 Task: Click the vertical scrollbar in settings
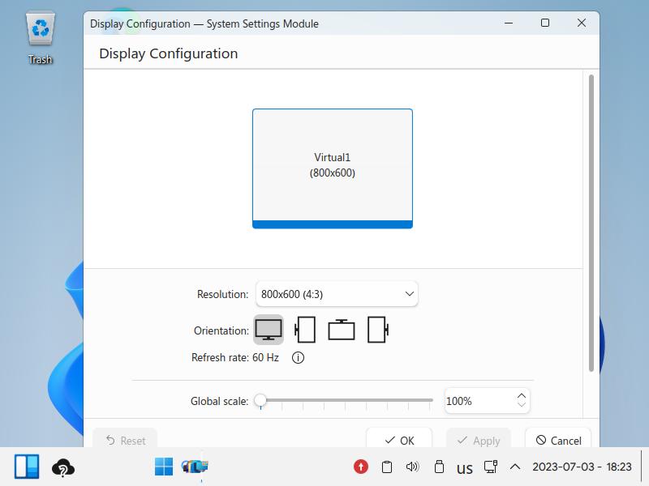(x=591, y=224)
